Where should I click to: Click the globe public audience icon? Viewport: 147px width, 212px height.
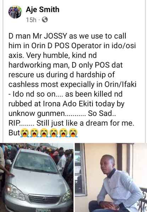tap(45, 20)
